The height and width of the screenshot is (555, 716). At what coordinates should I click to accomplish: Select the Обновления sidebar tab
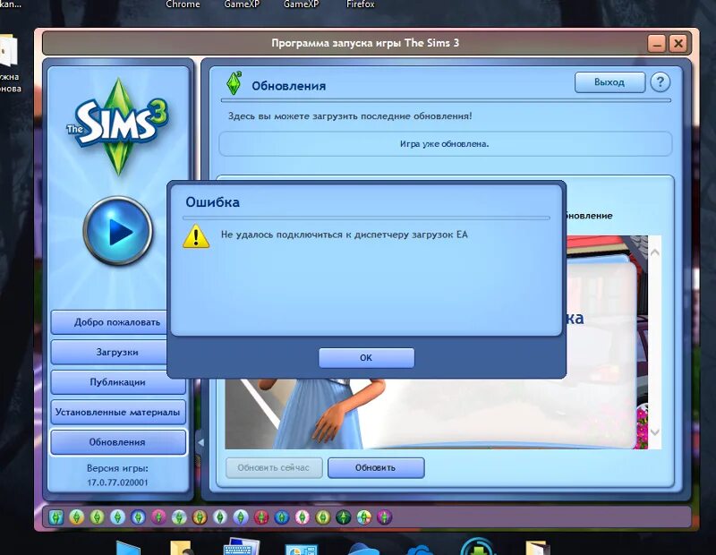point(118,442)
